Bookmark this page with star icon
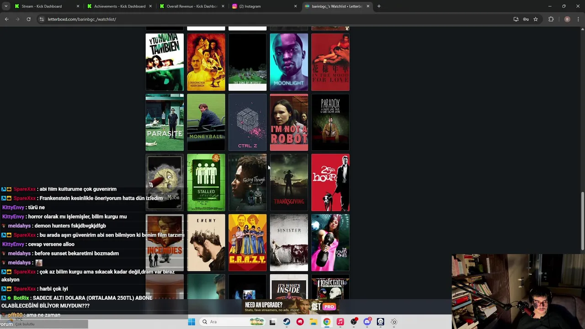 536,19
